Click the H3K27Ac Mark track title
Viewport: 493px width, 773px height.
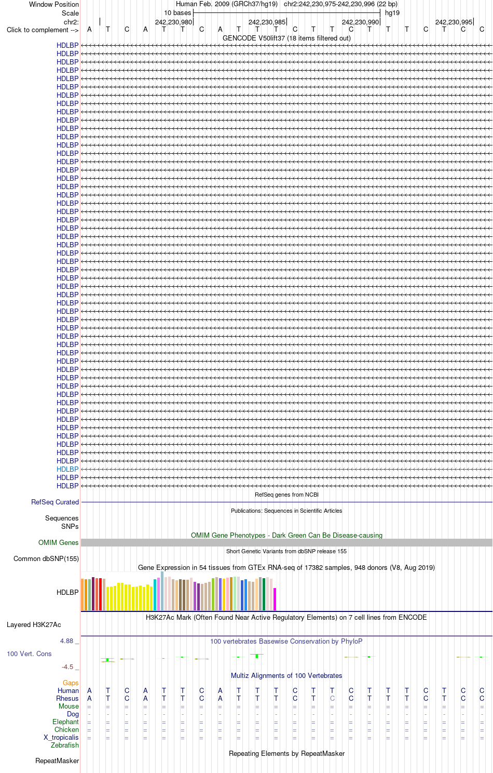pyautogui.click(x=286, y=617)
